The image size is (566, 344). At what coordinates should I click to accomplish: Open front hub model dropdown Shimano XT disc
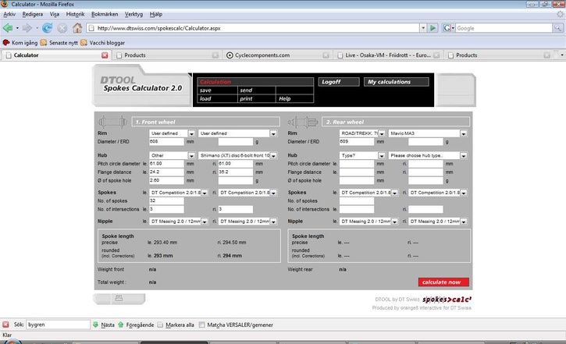(x=237, y=155)
